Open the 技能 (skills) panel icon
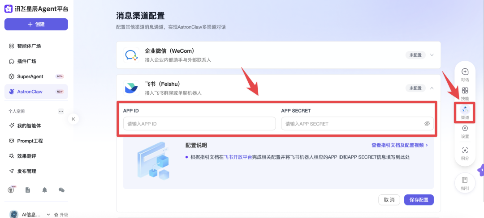The image size is (484, 218). [465, 92]
